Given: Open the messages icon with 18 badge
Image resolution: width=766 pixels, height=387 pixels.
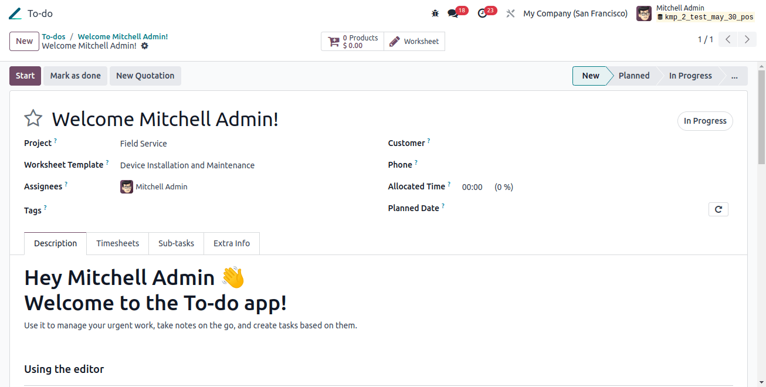Looking at the screenshot, I should [x=453, y=13].
